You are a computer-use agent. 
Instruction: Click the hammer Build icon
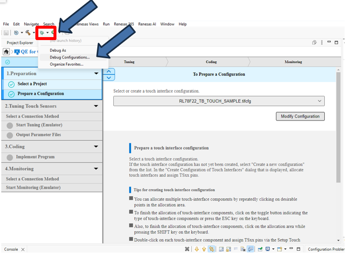point(28,33)
